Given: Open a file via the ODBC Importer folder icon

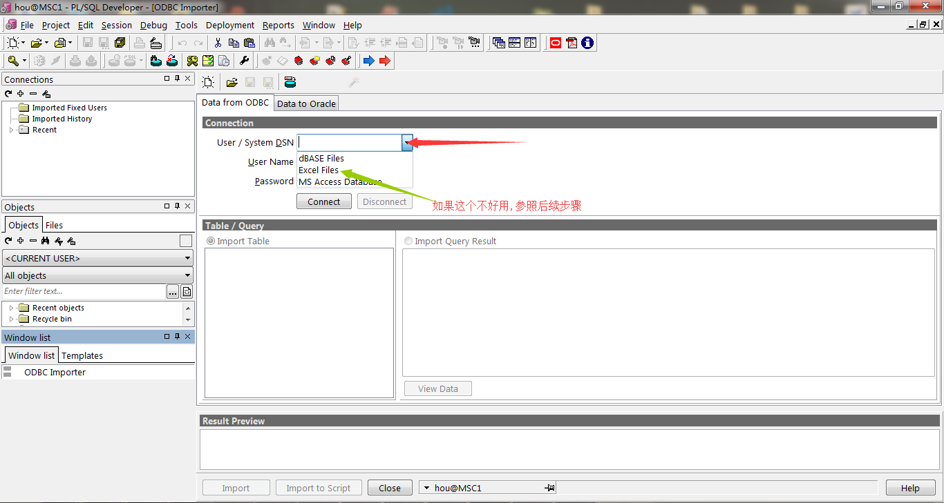Looking at the screenshot, I should pyautogui.click(x=232, y=82).
